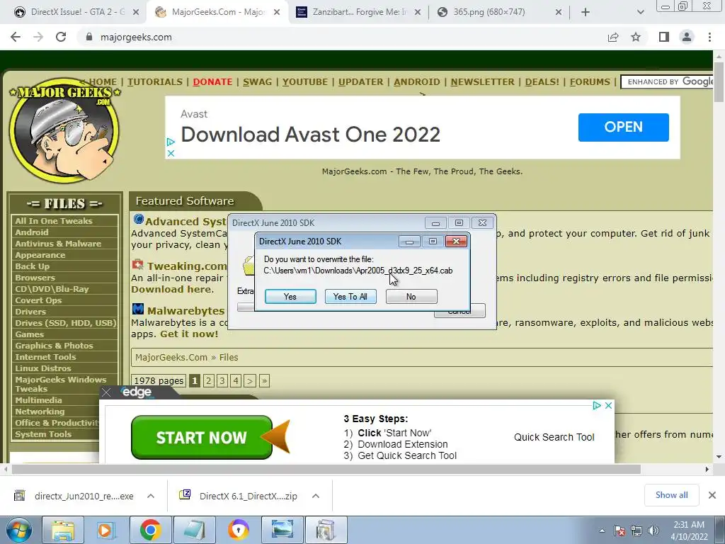Click Yes in the overwrite dialog
Viewport: 725px width, 544px height.
(290, 297)
